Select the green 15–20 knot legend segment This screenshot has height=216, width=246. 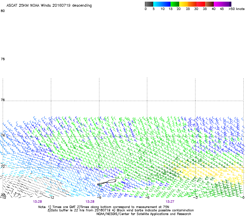click(x=175, y=4)
